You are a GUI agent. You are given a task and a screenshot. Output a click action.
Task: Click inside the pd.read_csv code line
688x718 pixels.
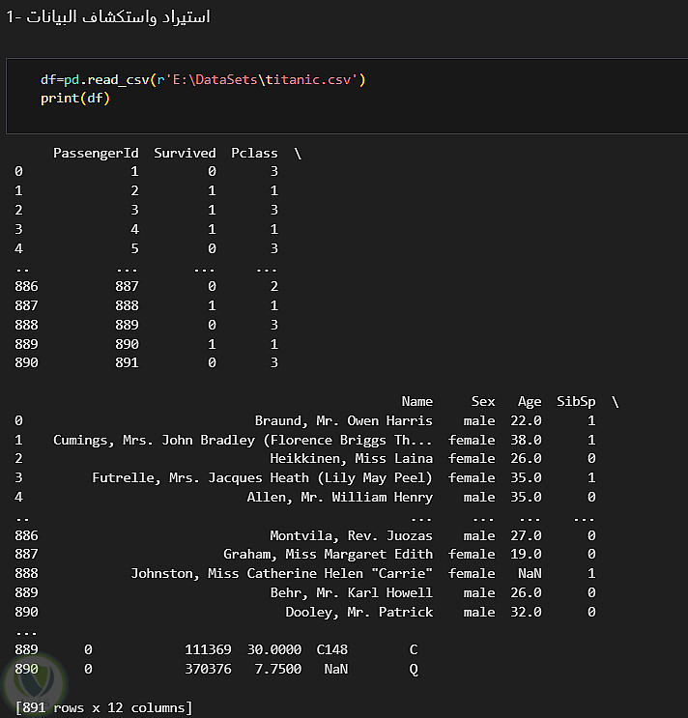(203, 79)
